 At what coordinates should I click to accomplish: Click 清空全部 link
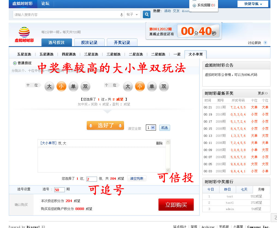click(134, 129)
